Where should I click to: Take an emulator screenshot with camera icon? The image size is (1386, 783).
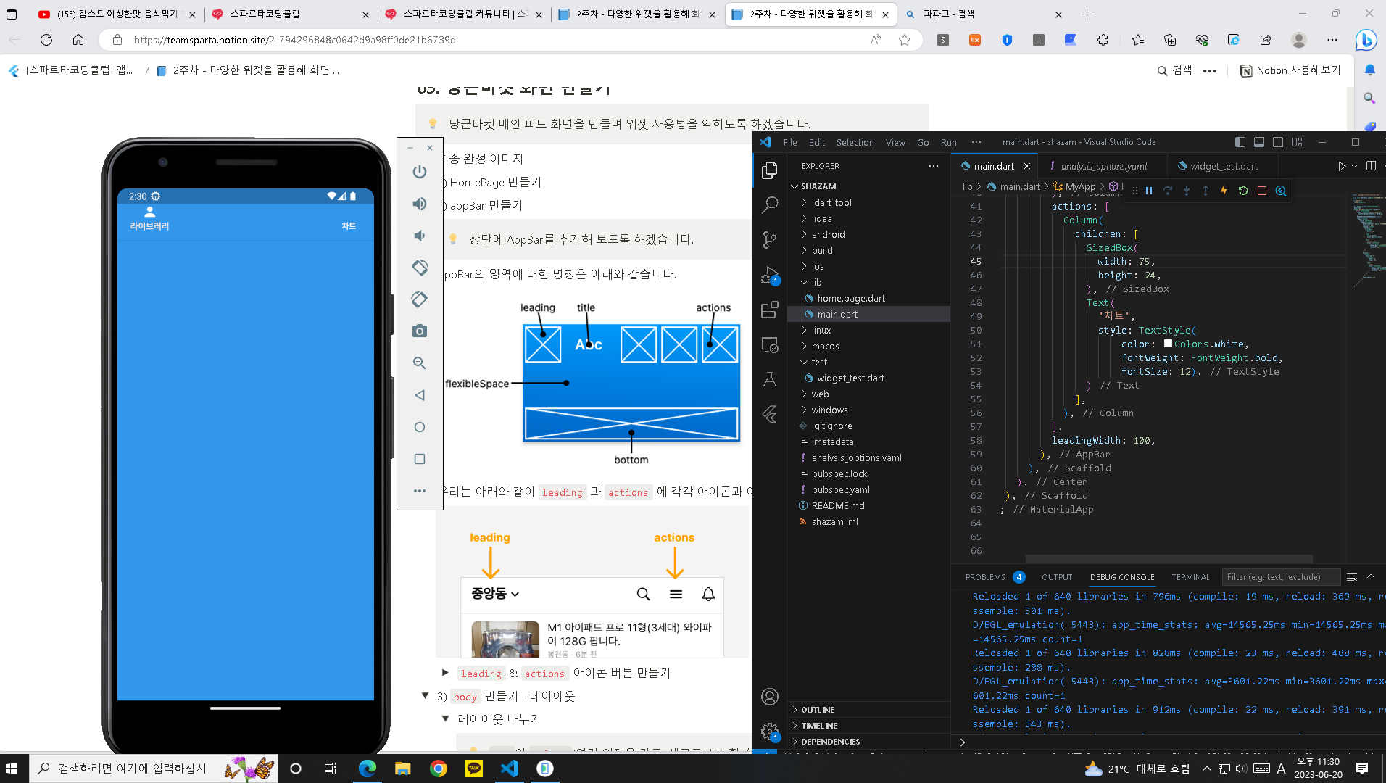pos(420,331)
